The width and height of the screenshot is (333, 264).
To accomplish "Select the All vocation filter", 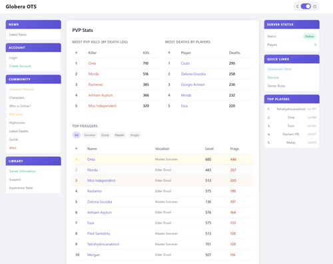I will tap(77, 135).
